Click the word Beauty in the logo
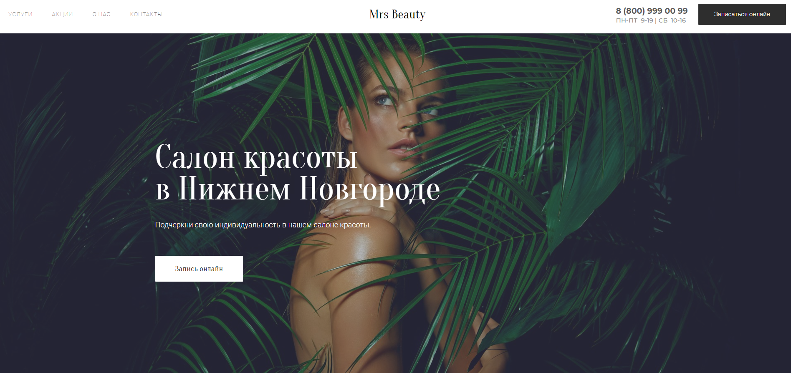791x373 pixels. [409, 15]
